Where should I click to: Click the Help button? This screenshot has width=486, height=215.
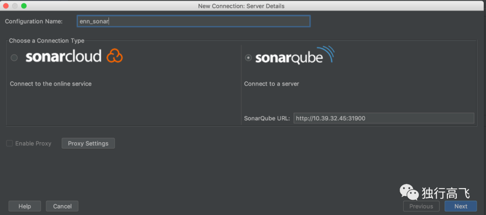coord(25,206)
